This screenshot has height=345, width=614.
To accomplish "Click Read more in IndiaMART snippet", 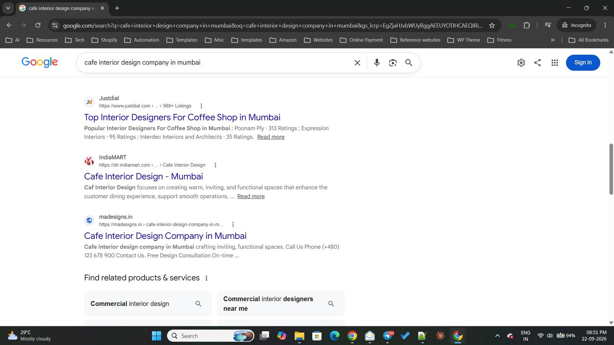I will point(251,196).
